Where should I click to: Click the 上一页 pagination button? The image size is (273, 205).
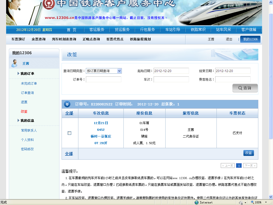pos(228,165)
